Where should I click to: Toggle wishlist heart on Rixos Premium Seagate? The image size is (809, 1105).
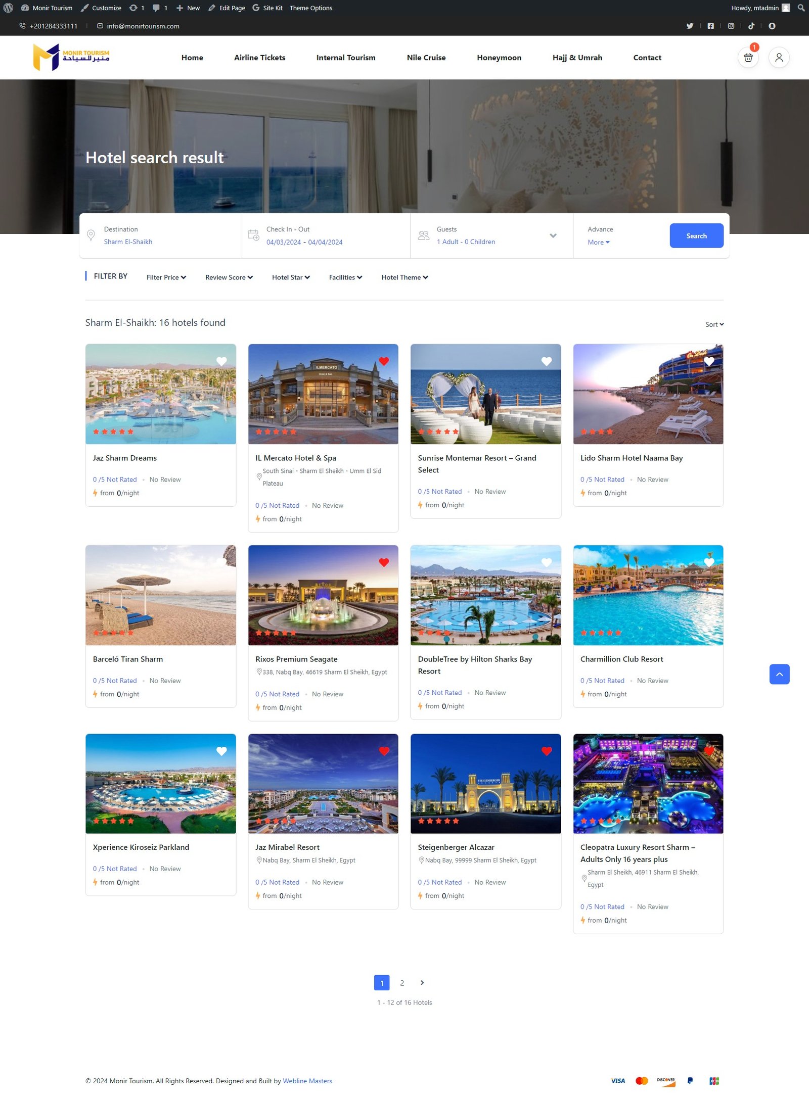pyautogui.click(x=384, y=562)
